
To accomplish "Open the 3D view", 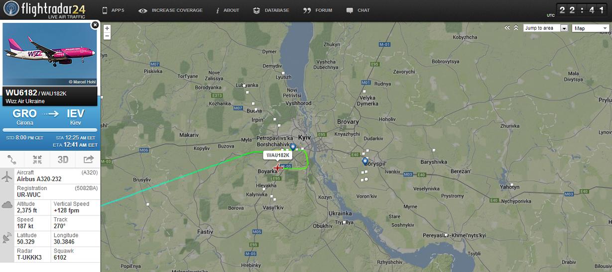I will click(x=63, y=160).
